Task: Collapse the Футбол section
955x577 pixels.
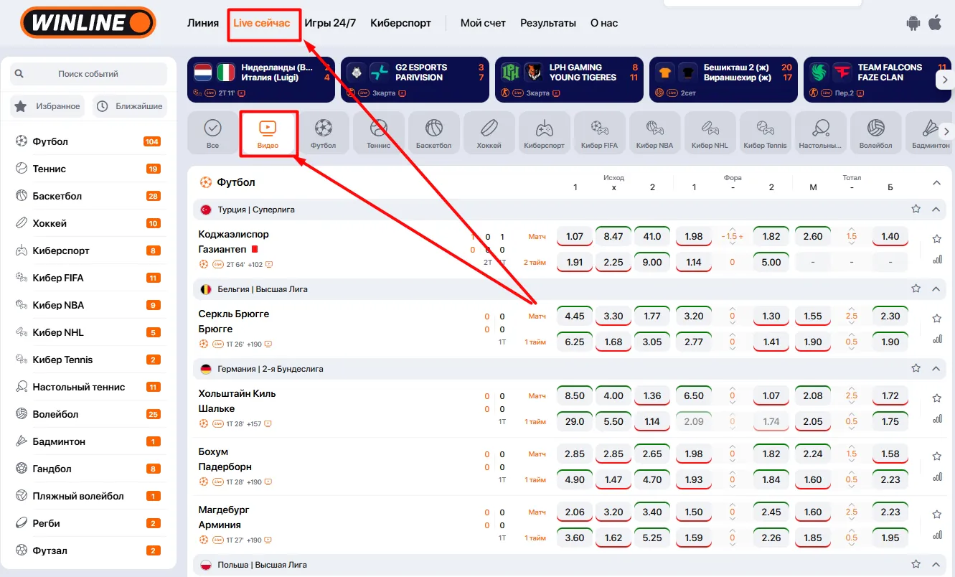Action: click(x=936, y=183)
